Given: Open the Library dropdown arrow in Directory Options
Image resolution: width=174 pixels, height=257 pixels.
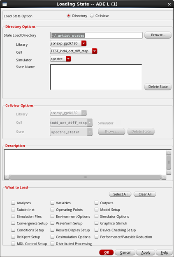Looking at the screenshot, I should [x=84, y=43].
